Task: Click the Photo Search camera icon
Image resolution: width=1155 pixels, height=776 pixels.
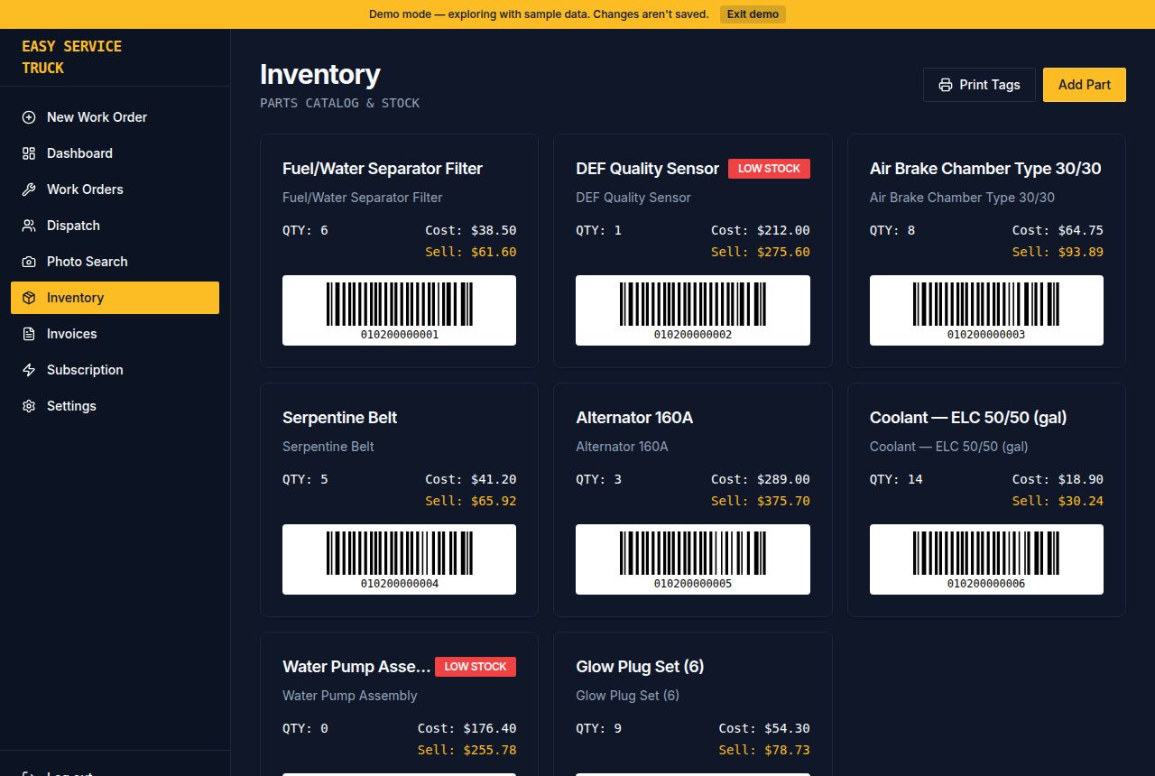Action: (x=29, y=262)
